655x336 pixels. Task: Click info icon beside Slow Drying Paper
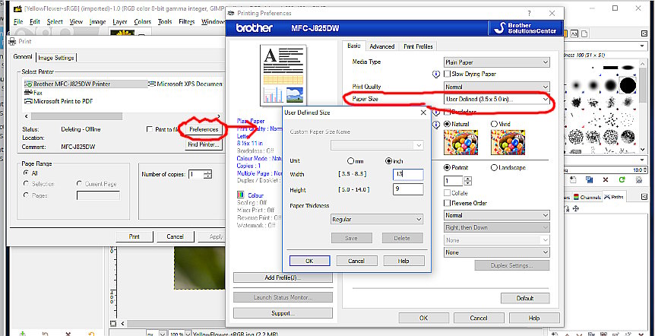(x=436, y=74)
